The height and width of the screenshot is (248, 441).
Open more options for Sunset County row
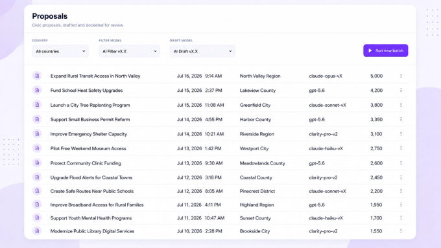(401, 218)
